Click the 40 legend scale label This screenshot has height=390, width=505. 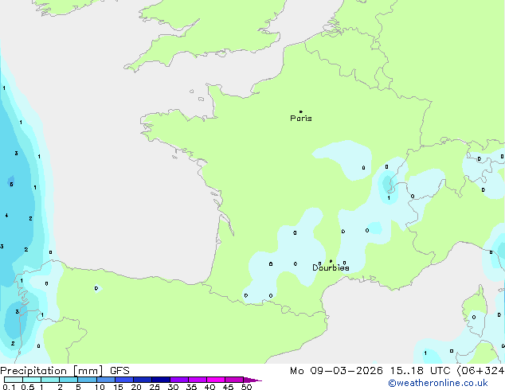point(209,387)
